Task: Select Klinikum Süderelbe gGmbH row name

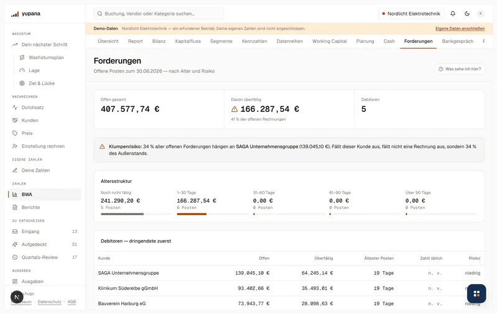Action: point(128,289)
